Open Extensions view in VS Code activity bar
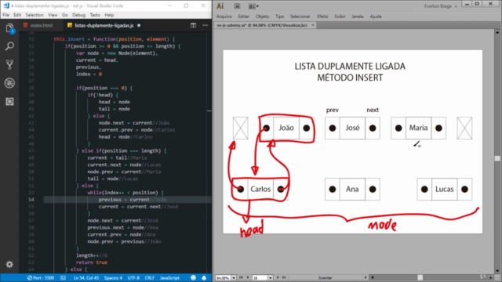The height and width of the screenshot is (282, 502). (x=9, y=101)
